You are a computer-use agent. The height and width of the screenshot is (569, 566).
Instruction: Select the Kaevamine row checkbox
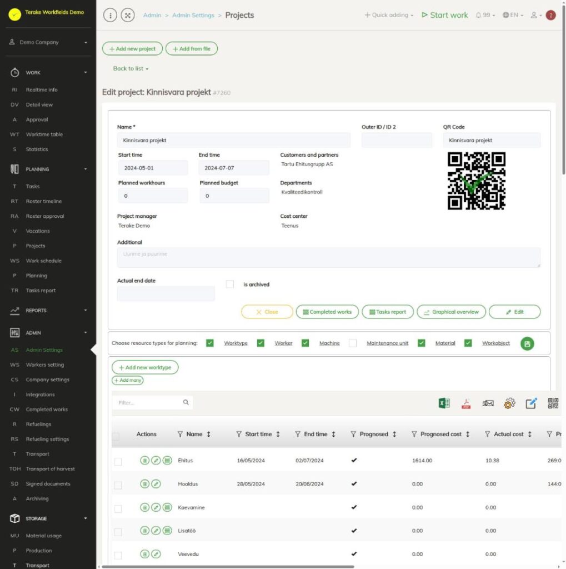(118, 509)
